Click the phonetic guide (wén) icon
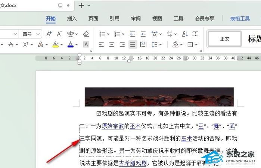The height and width of the screenshot is (168, 261). click(x=71, y=34)
